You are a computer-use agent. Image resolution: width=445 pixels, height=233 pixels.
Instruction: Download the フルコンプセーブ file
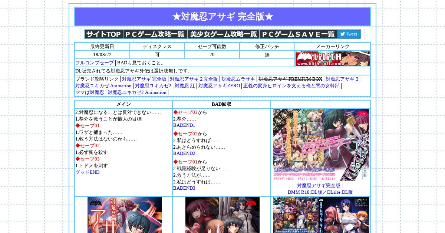(x=95, y=63)
